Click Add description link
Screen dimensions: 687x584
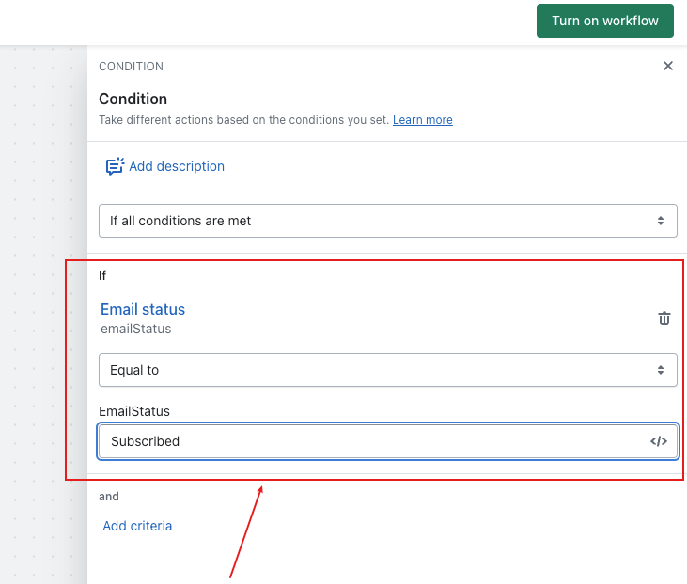(177, 166)
